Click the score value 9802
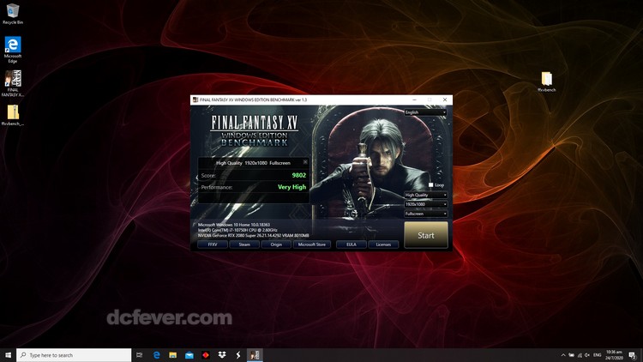 coord(299,175)
